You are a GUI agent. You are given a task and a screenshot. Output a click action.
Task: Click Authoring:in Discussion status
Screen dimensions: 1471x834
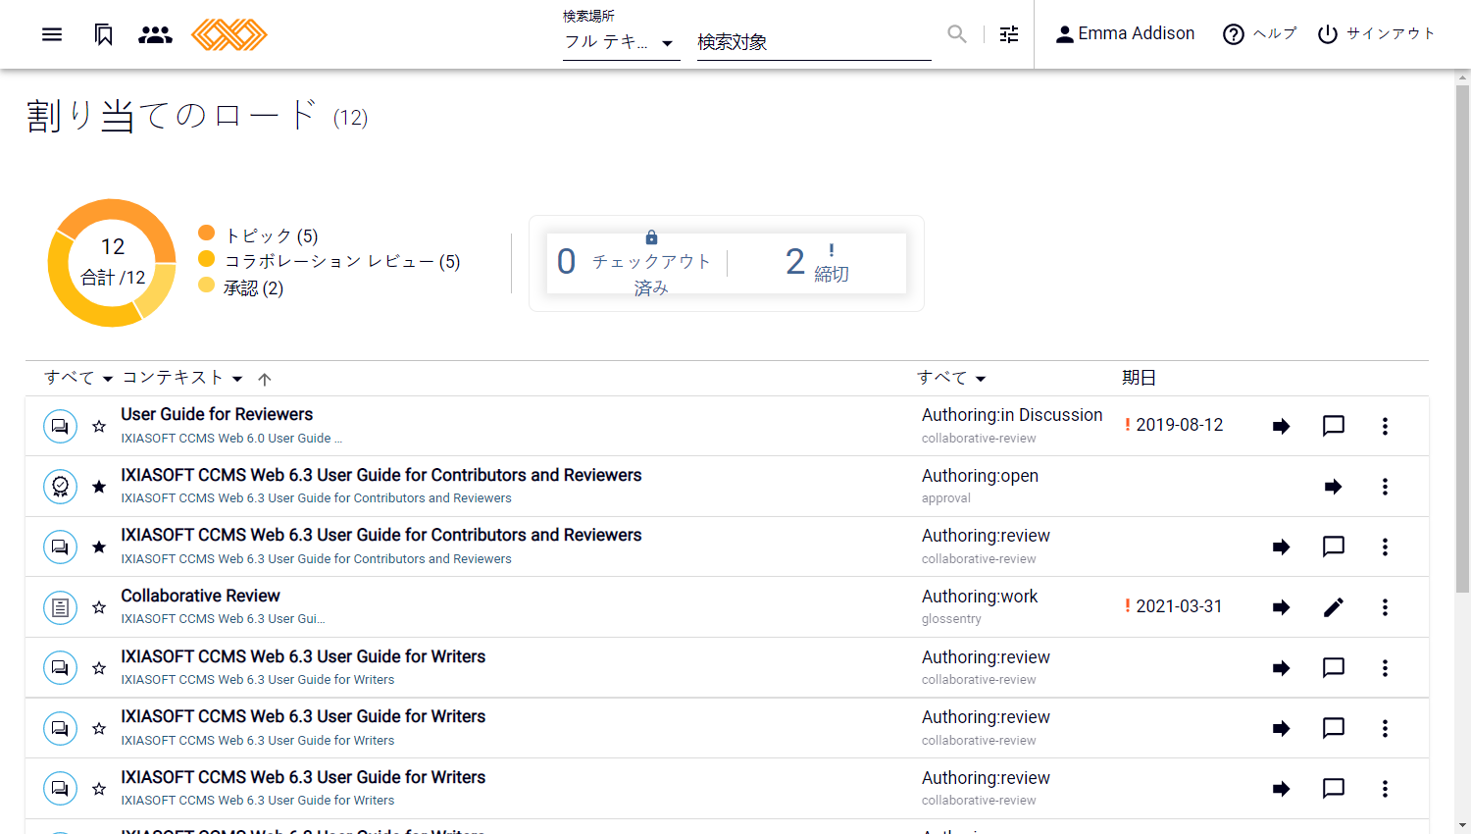pyautogui.click(x=1012, y=415)
